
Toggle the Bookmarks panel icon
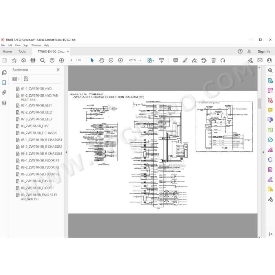click(x=4, y=82)
